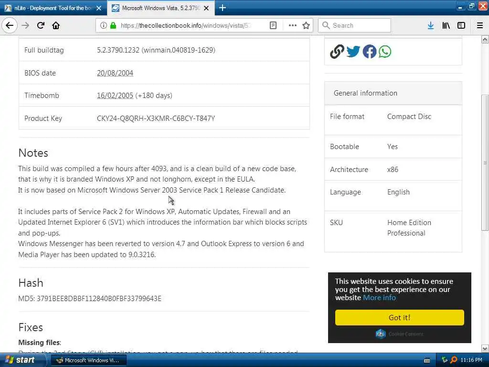The width and height of the screenshot is (489, 367).
Task: Open site information icon in address bar
Action: (x=103, y=25)
